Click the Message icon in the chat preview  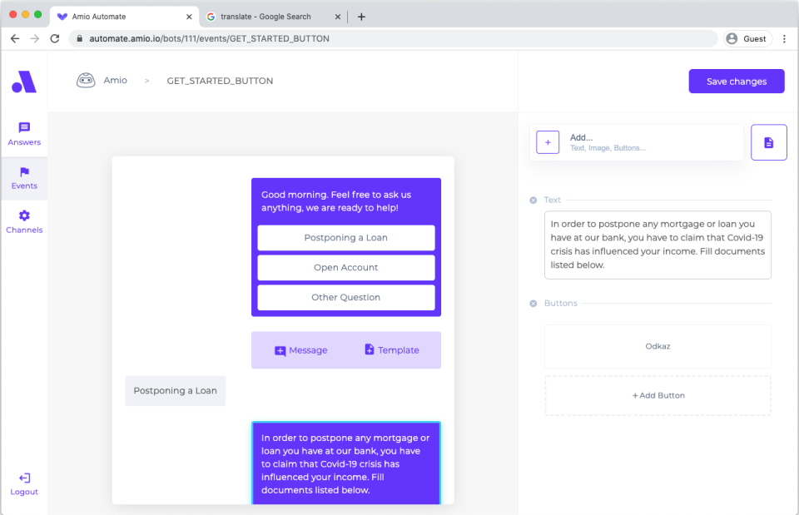pyautogui.click(x=280, y=350)
